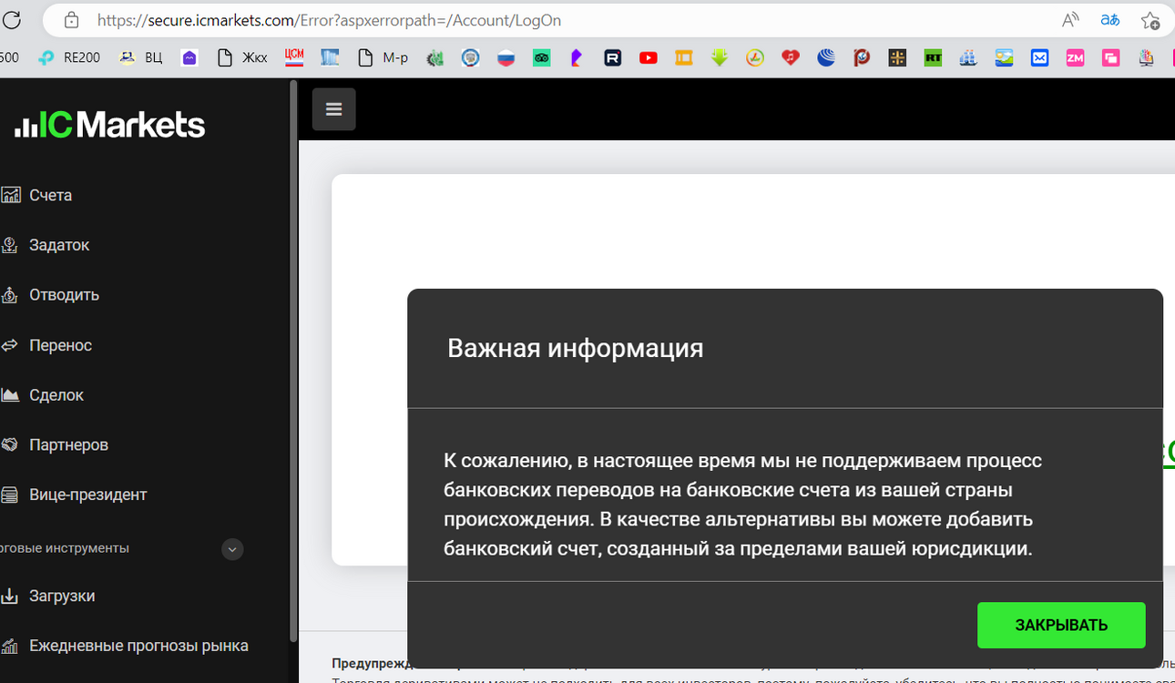Open the green RT bookmark icon
1175x683 pixels.
click(x=933, y=57)
